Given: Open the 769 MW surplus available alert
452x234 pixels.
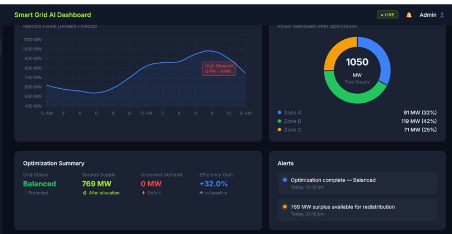Looking at the screenshot, I should (x=357, y=210).
